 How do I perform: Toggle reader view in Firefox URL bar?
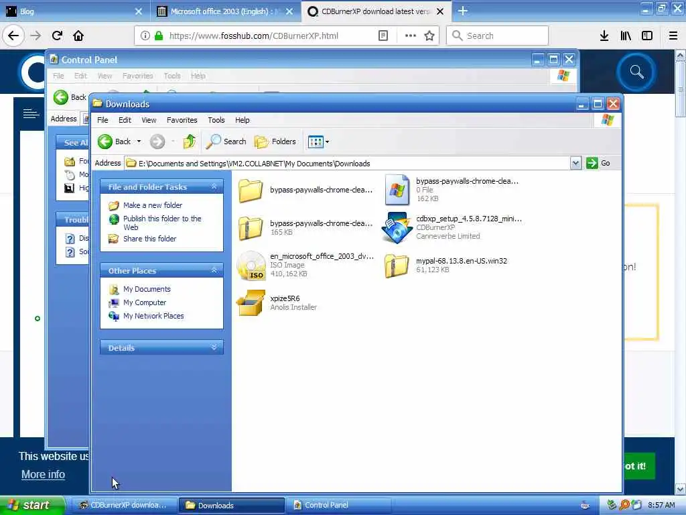click(x=383, y=36)
